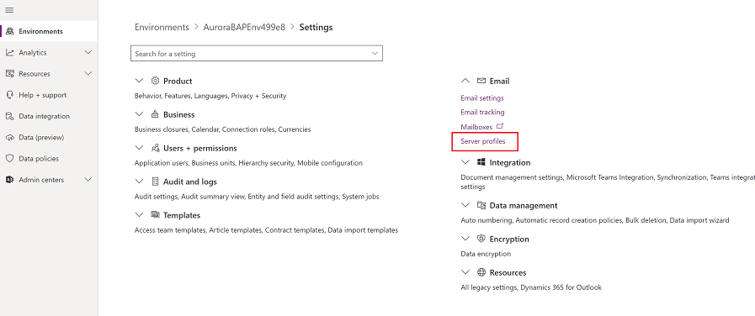The width and height of the screenshot is (755, 316).
Task: Toggle the Integration section chevron
Action: click(x=465, y=162)
